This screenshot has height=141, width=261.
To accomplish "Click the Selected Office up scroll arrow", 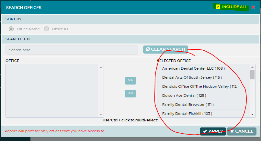I will [x=252, y=67].
